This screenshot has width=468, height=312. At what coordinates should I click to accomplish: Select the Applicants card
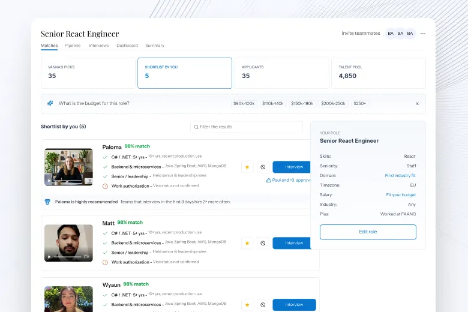[x=282, y=73]
